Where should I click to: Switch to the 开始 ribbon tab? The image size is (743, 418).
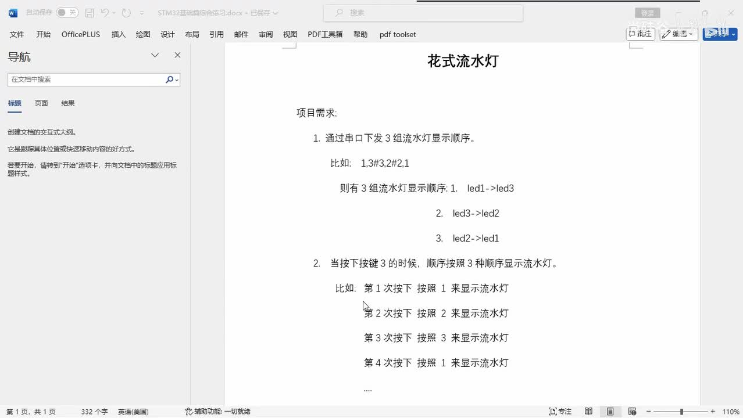tap(44, 34)
